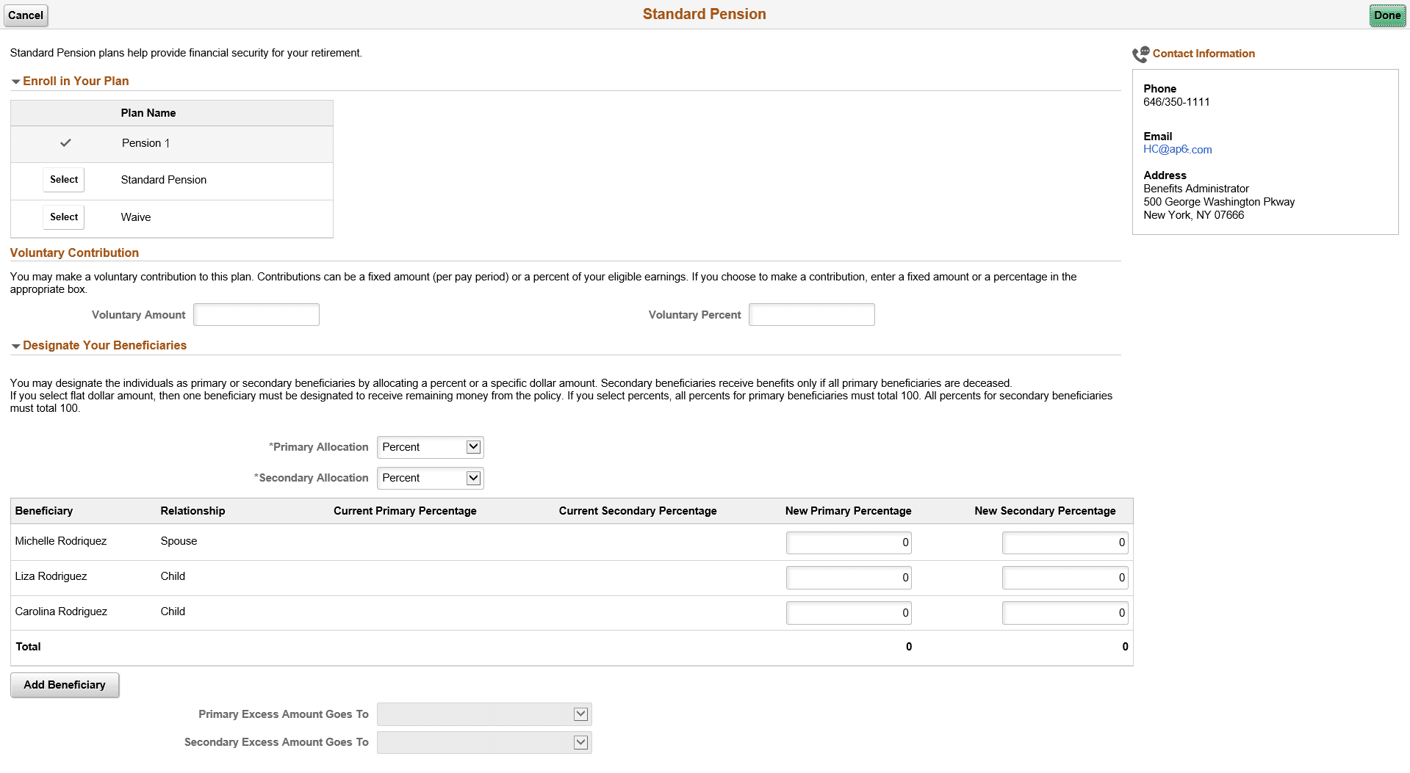Click the Contact Information phone icon
This screenshot has height=773, width=1410.
point(1141,53)
